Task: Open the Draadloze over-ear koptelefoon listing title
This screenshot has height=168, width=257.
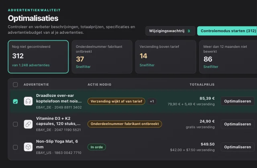Action: click(59, 98)
